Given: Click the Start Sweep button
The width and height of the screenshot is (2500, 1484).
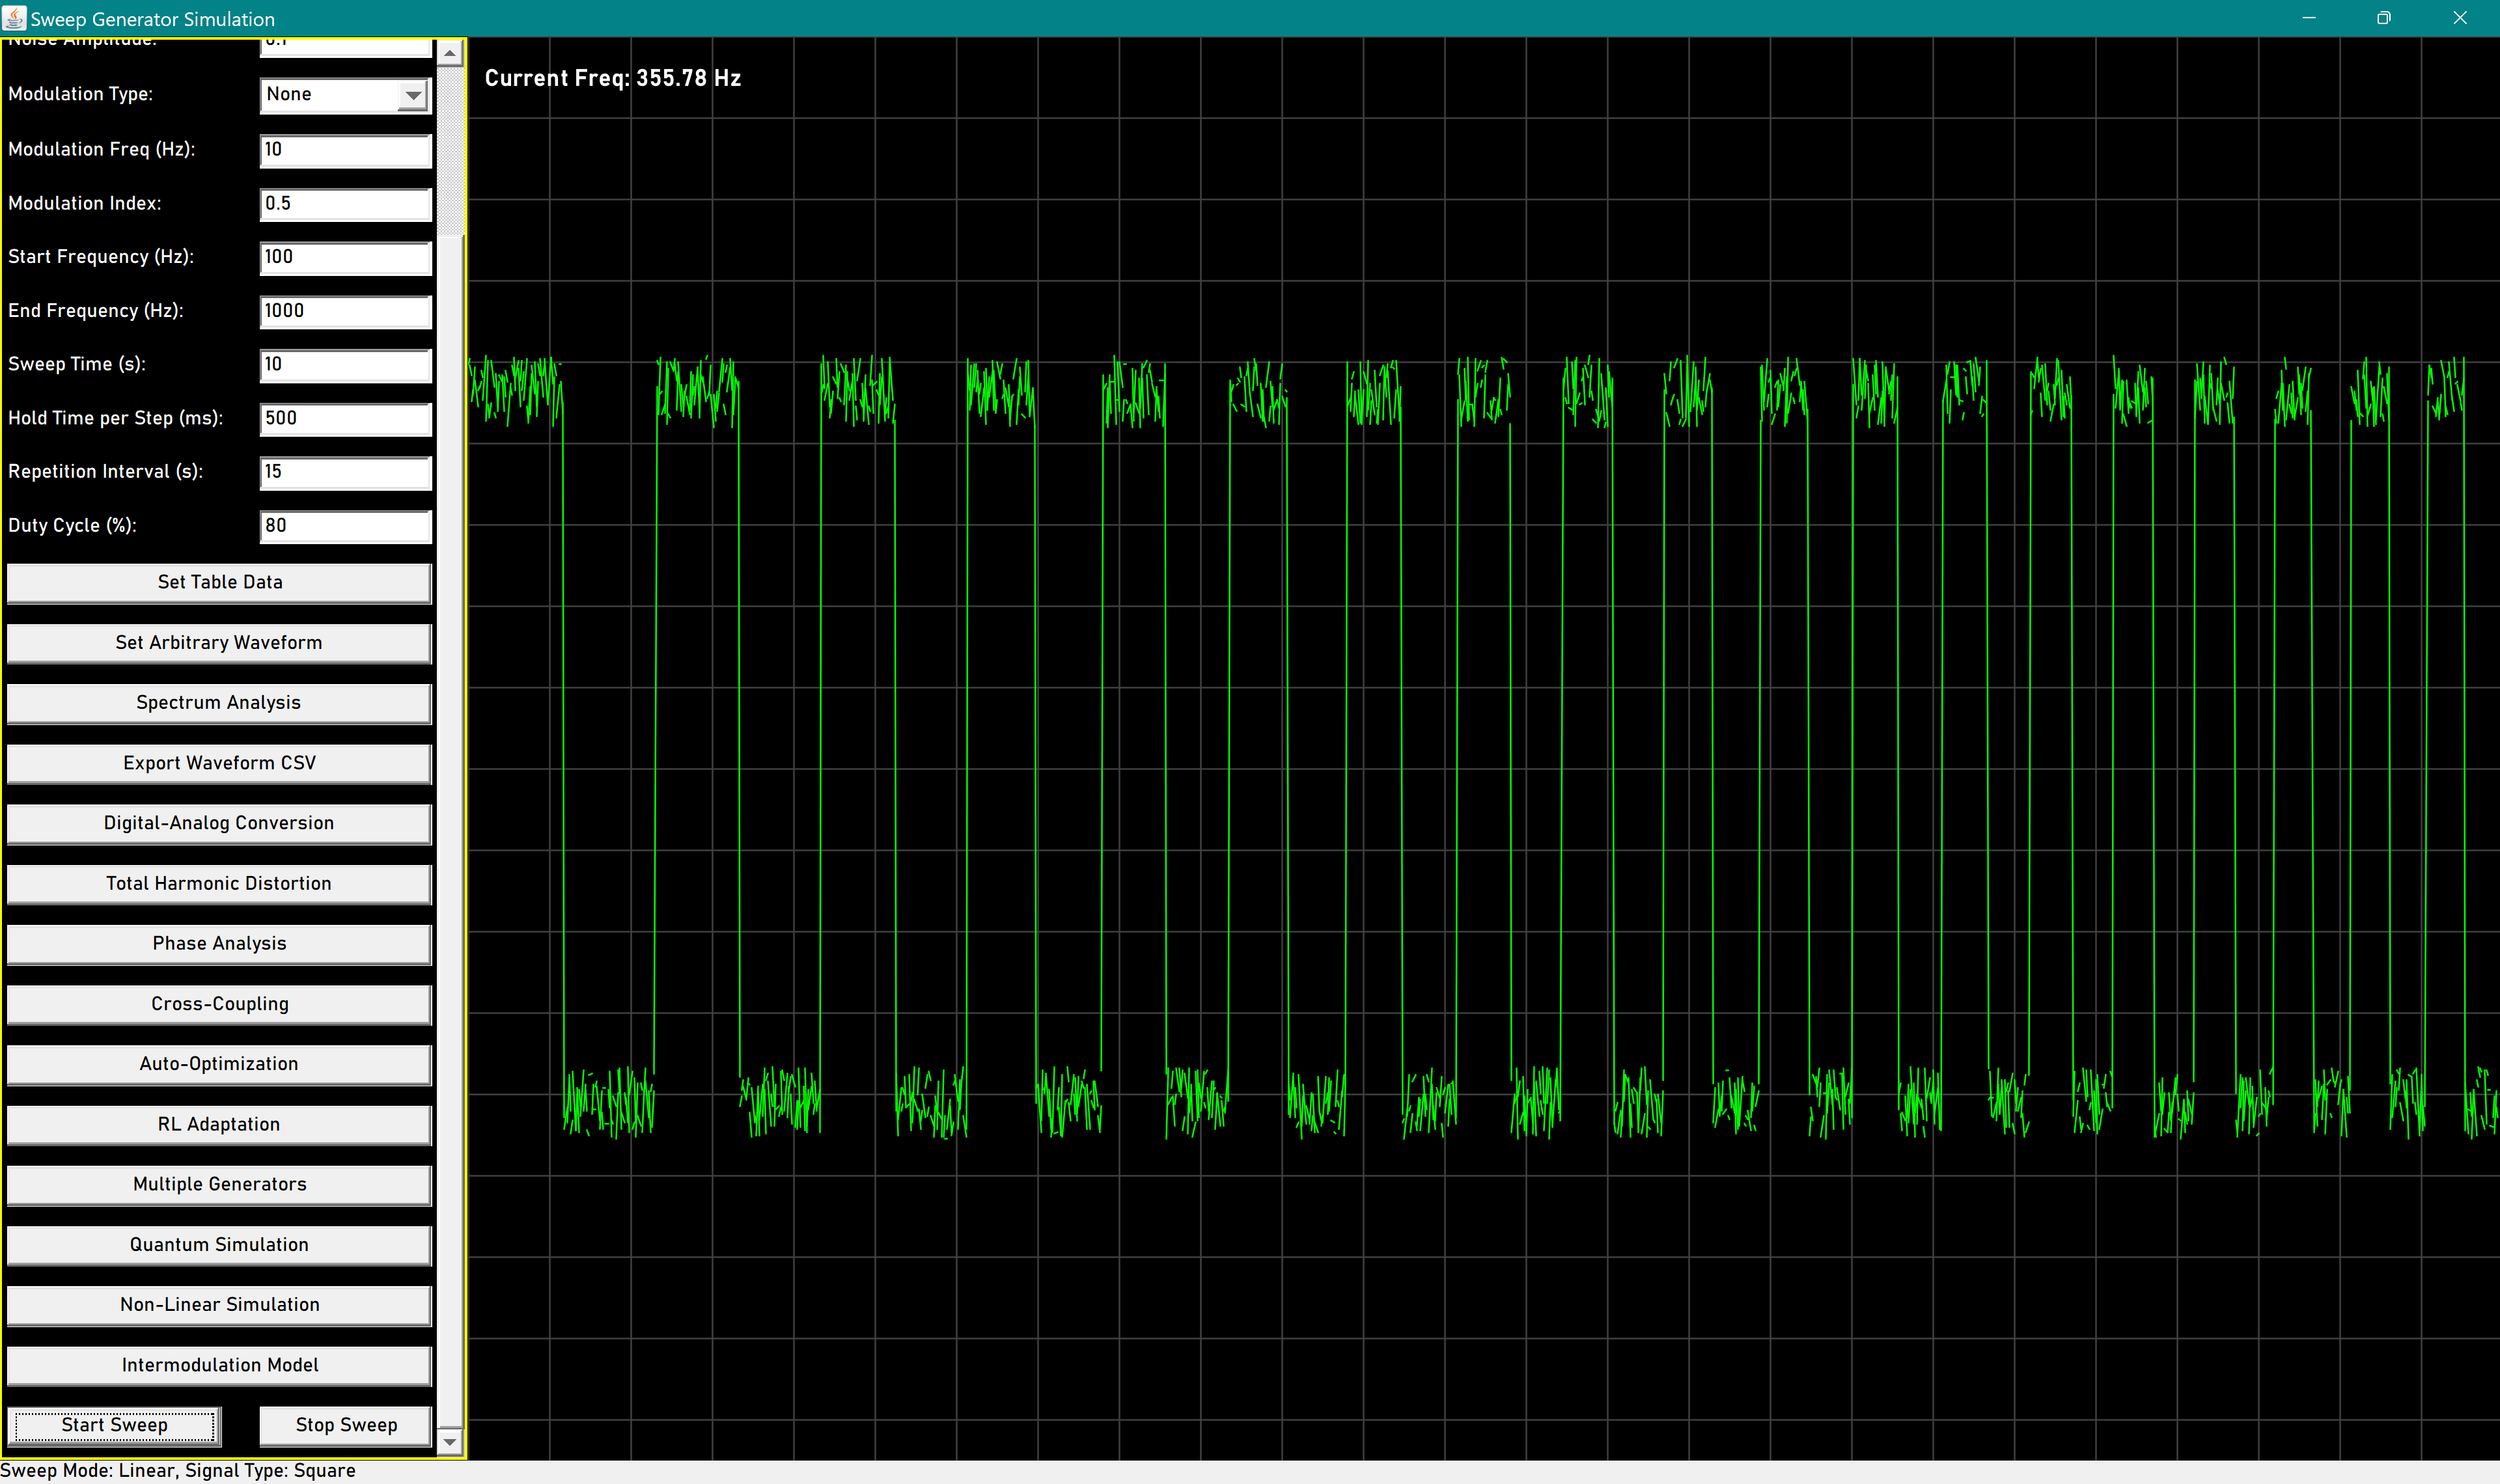Looking at the screenshot, I should [x=114, y=1425].
